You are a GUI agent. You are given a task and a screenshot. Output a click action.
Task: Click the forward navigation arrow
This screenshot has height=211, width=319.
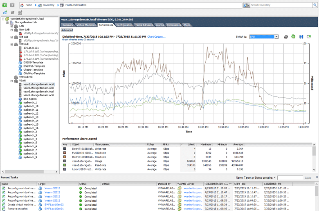(12, 5)
